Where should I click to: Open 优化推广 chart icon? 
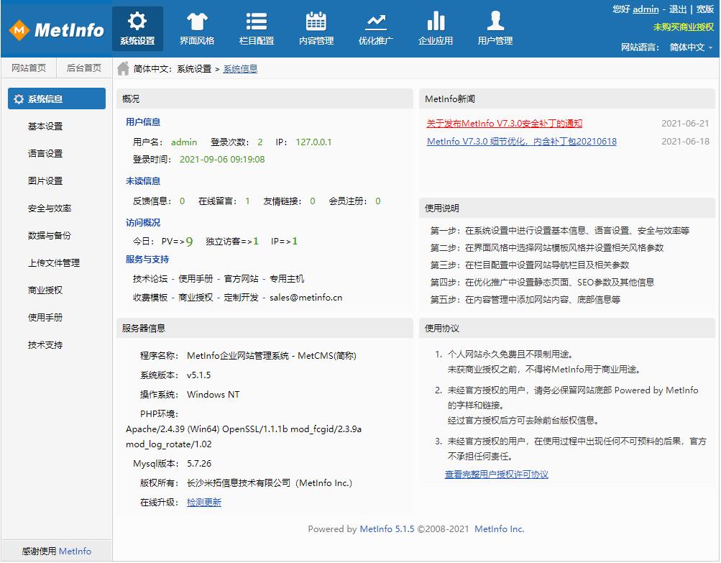coord(375,22)
